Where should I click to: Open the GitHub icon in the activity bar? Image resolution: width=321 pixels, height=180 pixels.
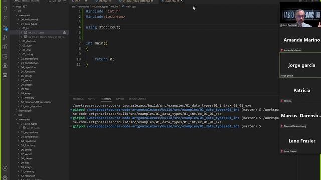point(5,66)
